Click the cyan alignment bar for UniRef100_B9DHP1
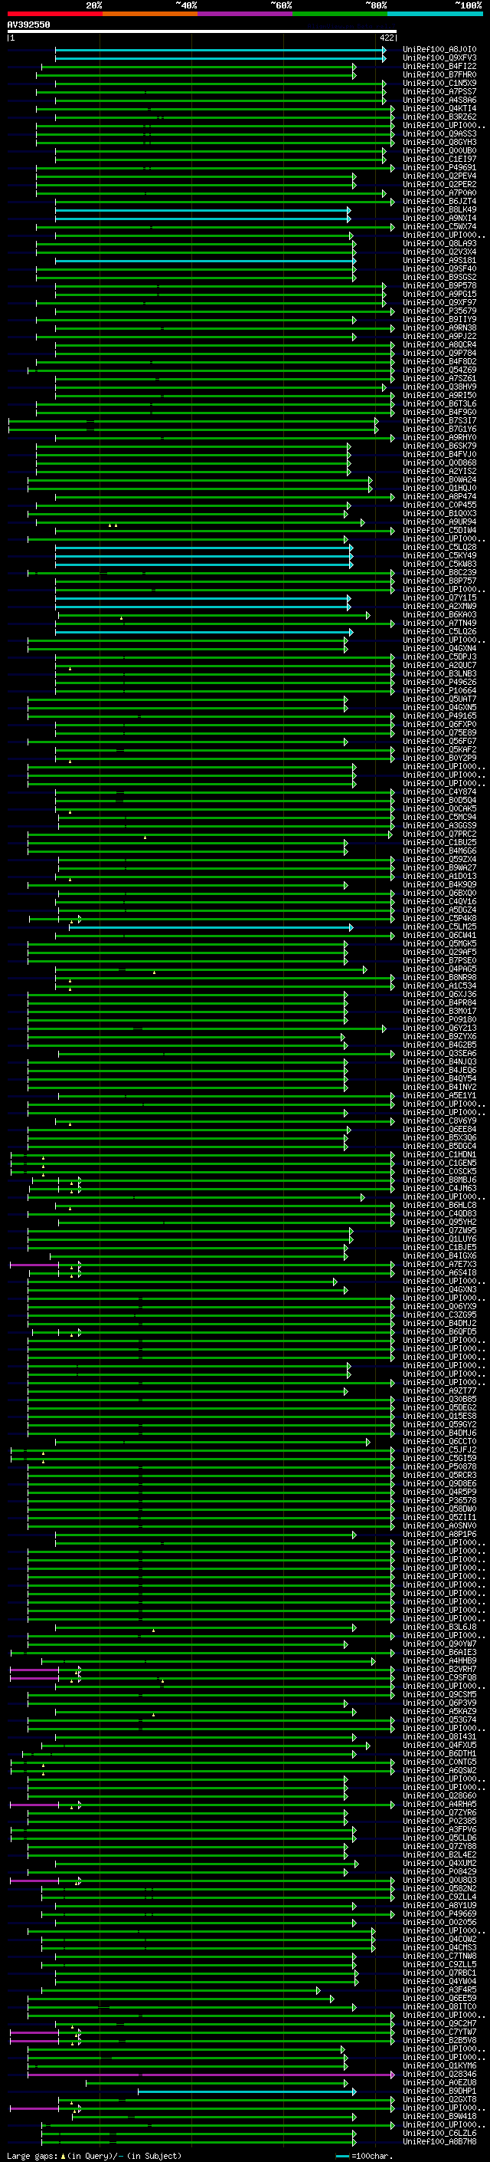Viewport: 490px width, 2162px height. 247,2091
